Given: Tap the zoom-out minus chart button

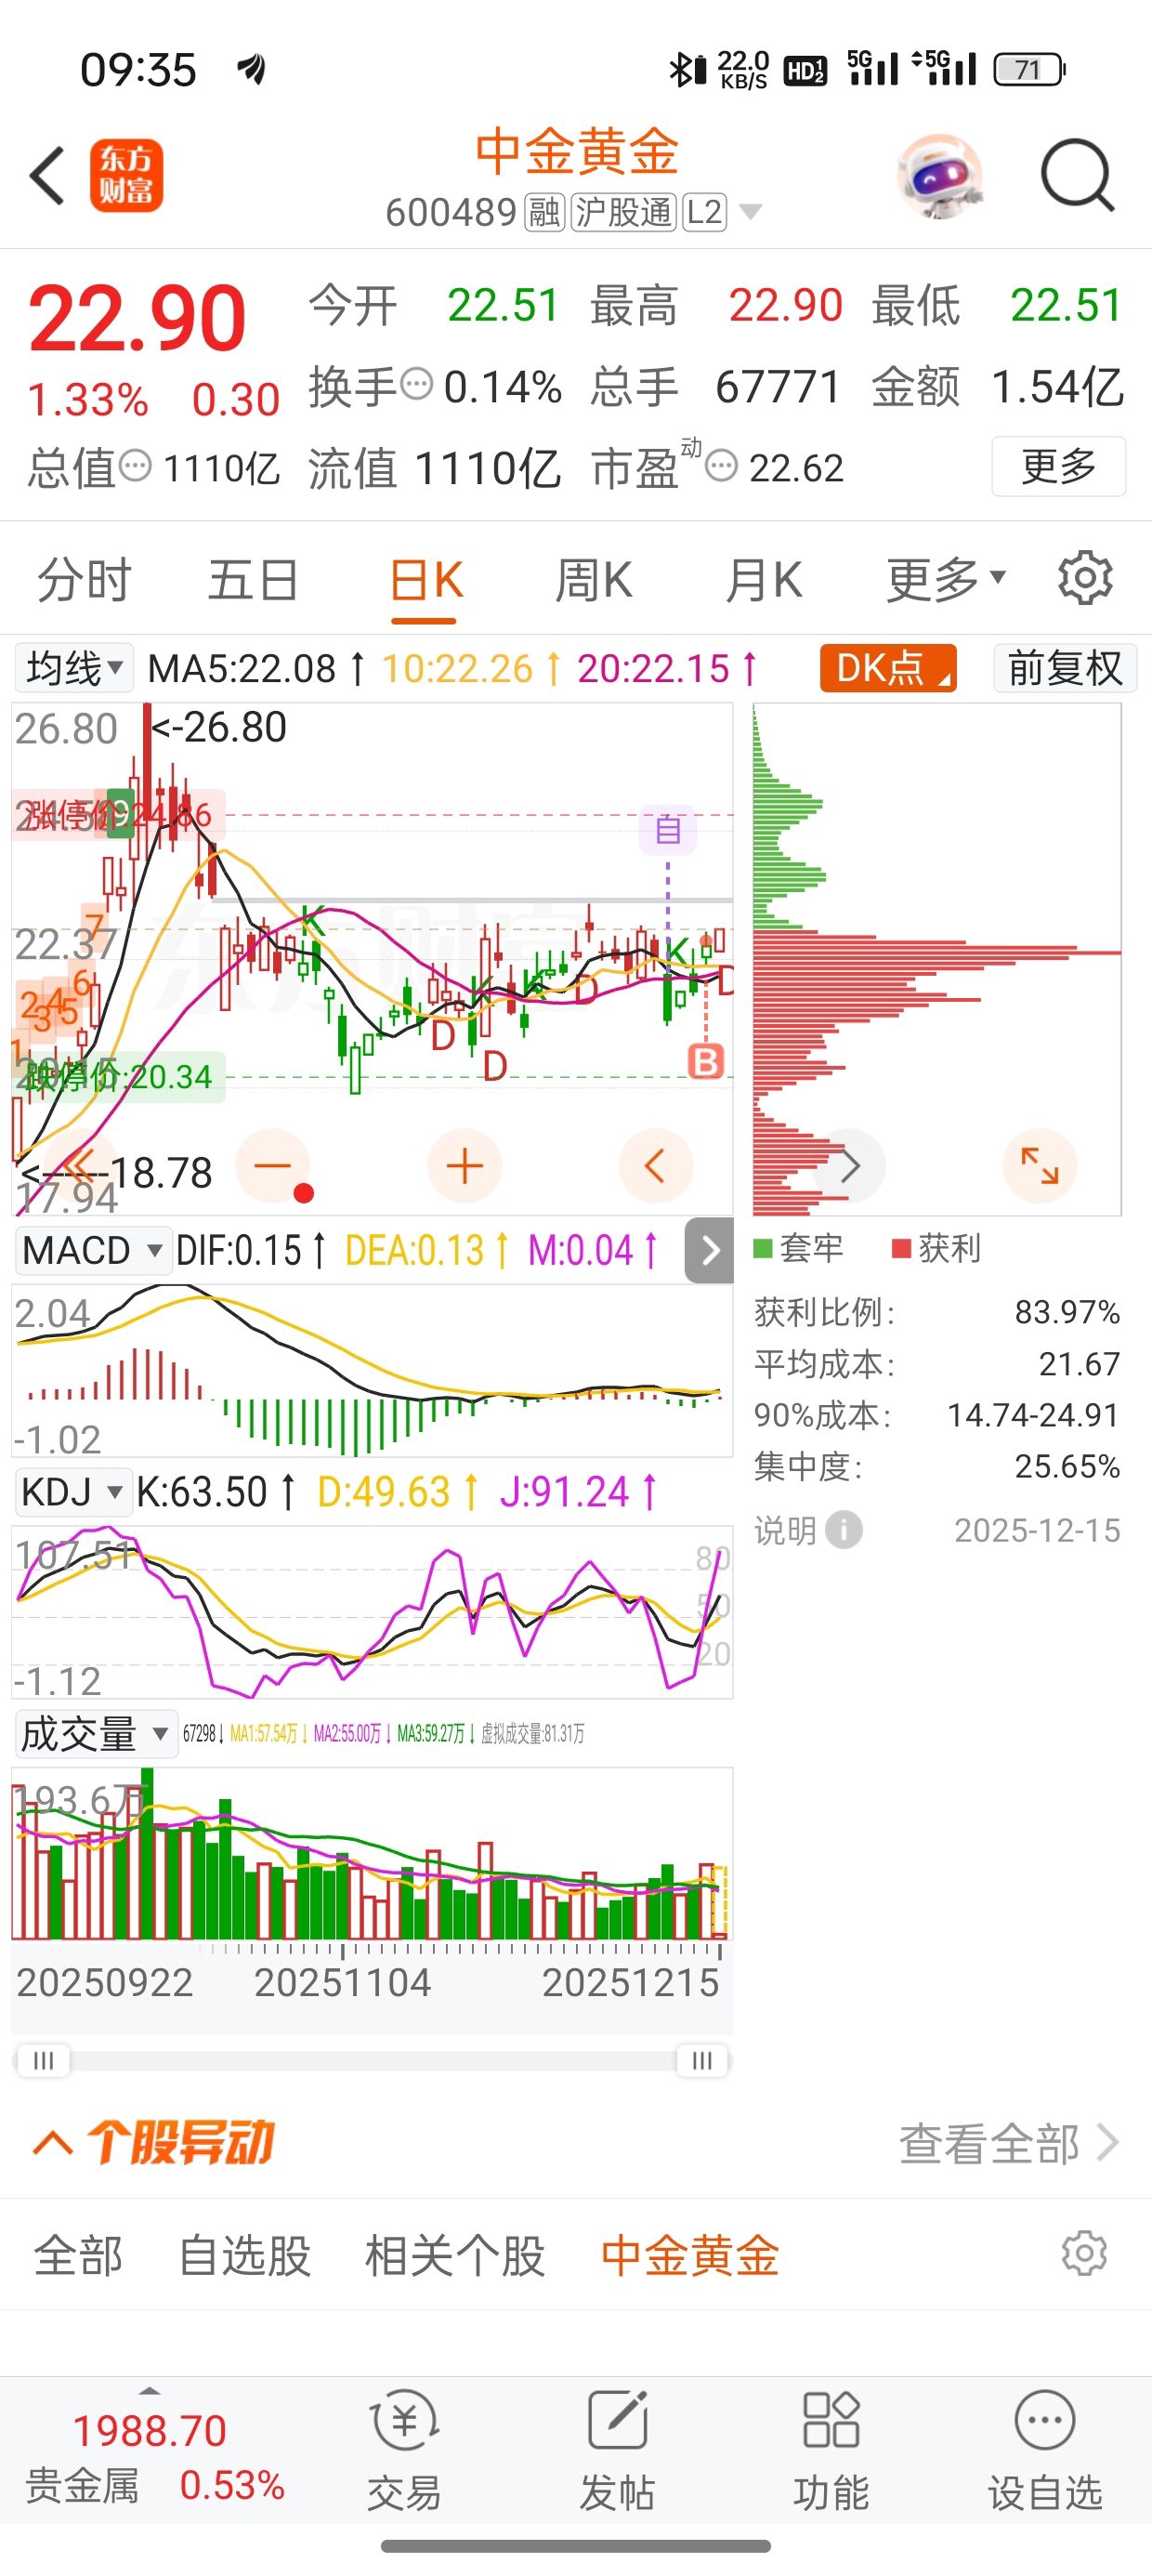Looking at the screenshot, I should 272,1166.
